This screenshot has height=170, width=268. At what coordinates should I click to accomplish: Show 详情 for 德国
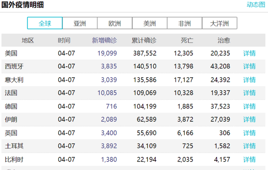click(249, 106)
